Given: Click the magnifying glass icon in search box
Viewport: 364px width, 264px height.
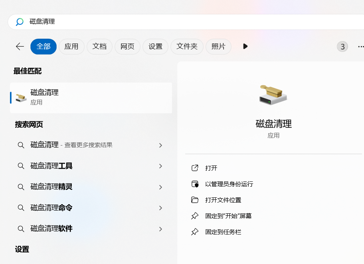Looking at the screenshot, I should [x=20, y=22].
